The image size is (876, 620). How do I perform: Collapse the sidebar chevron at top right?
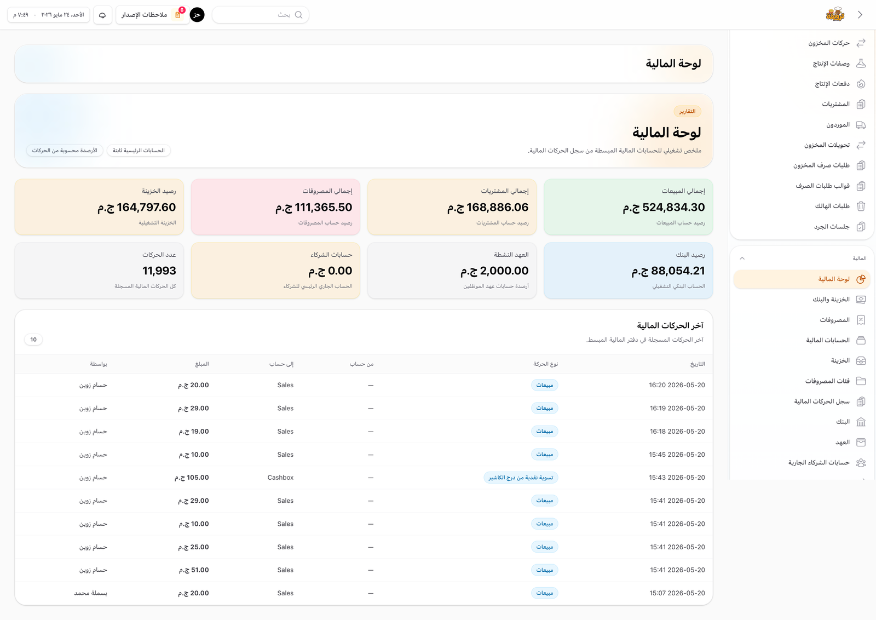860,15
